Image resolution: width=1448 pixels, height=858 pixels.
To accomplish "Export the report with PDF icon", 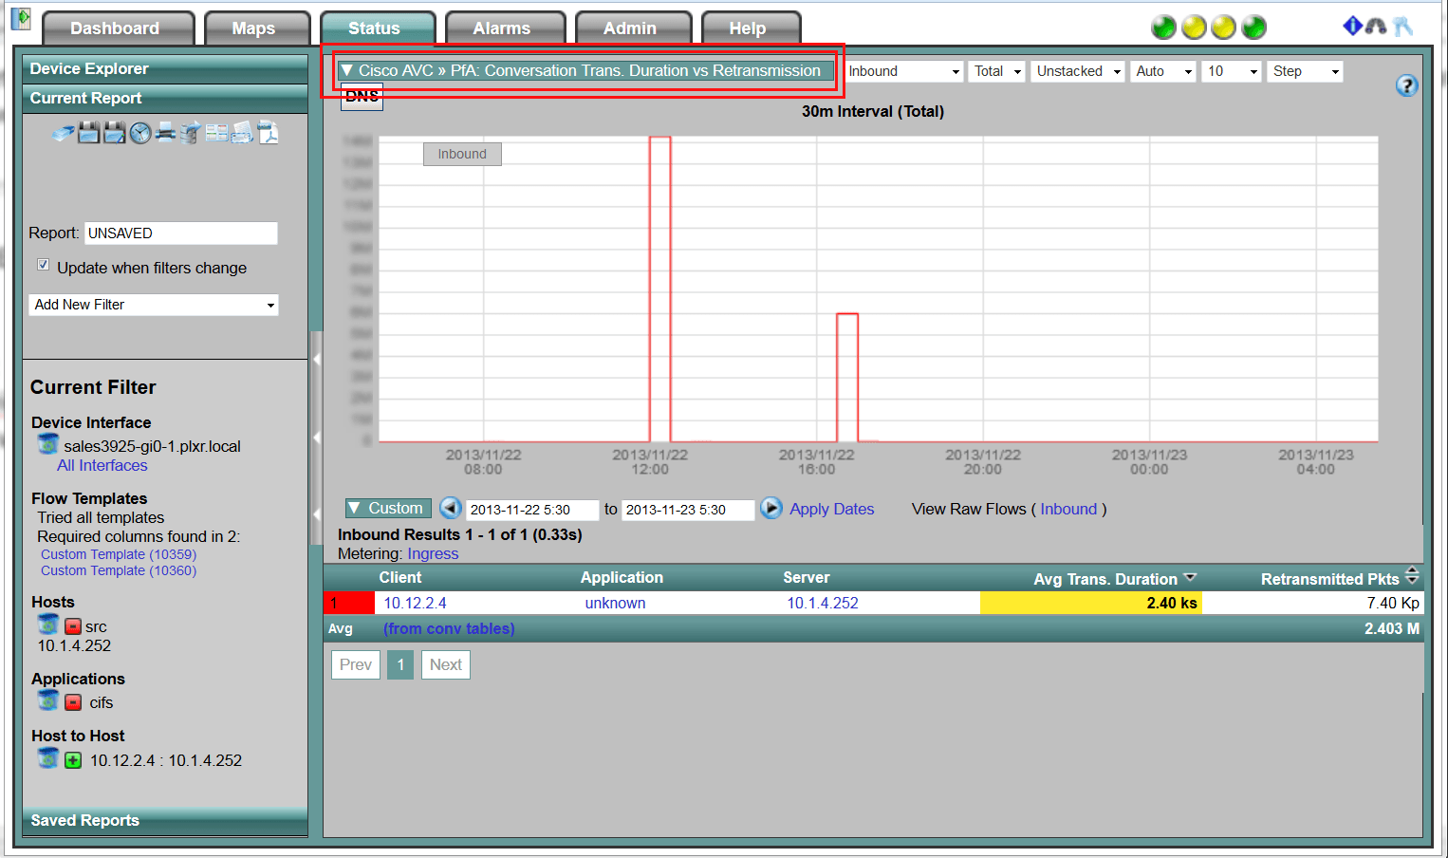I will tap(268, 133).
